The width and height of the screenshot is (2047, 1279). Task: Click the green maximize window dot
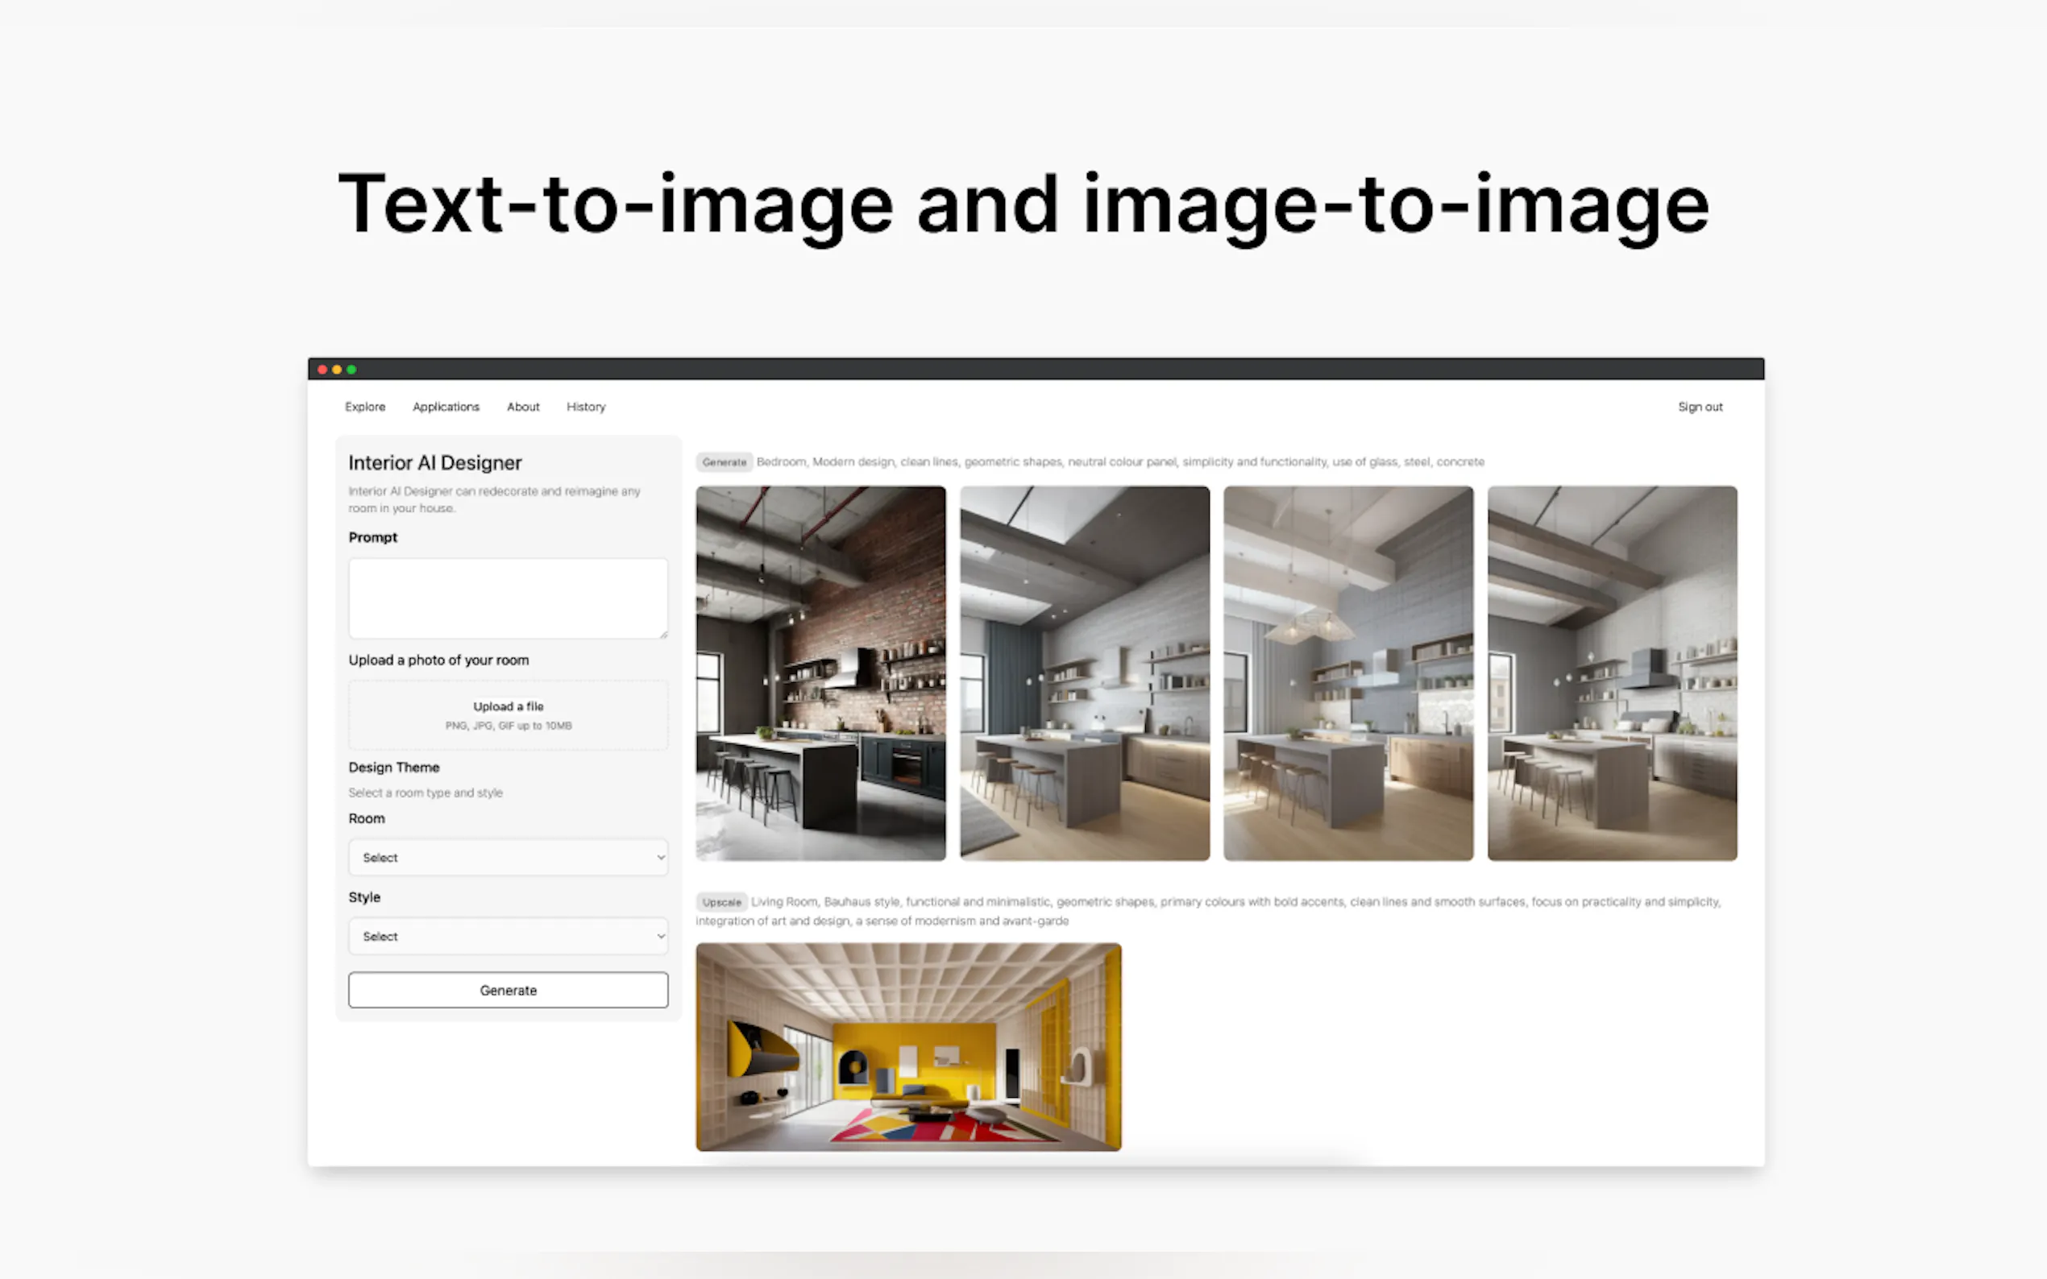click(351, 370)
